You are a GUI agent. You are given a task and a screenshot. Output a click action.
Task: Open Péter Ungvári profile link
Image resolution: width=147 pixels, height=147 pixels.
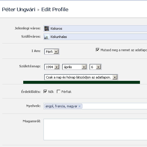point(19,9)
